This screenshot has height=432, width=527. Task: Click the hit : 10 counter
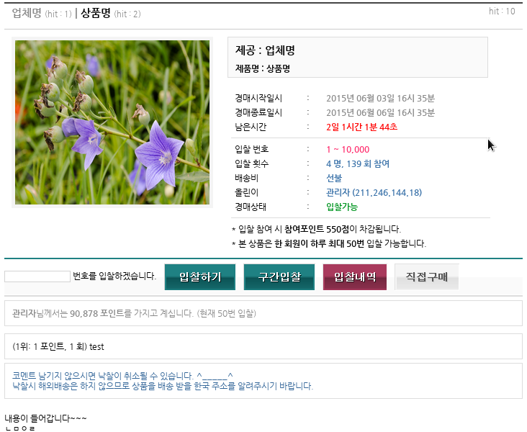(502, 12)
